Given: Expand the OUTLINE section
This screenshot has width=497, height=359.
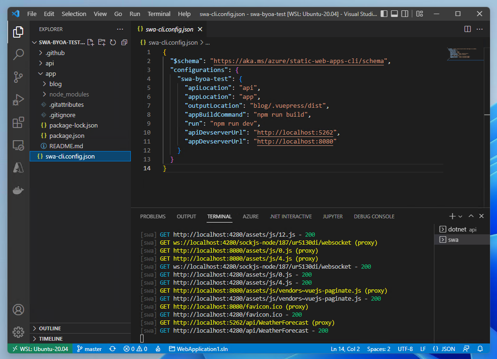Looking at the screenshot, I should 80,328.
